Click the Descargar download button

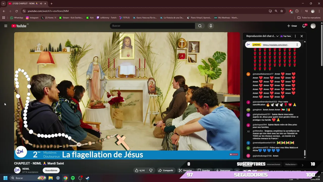pyautogui.click(x=223, y=170)
